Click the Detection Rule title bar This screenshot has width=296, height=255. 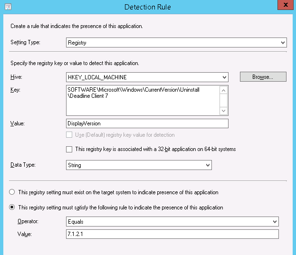click(147, 7)
